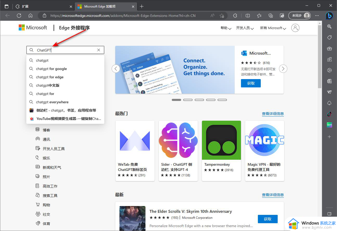Go to the browser home page icon
Screen dimensions: 337x231
[x=30, y=16]
